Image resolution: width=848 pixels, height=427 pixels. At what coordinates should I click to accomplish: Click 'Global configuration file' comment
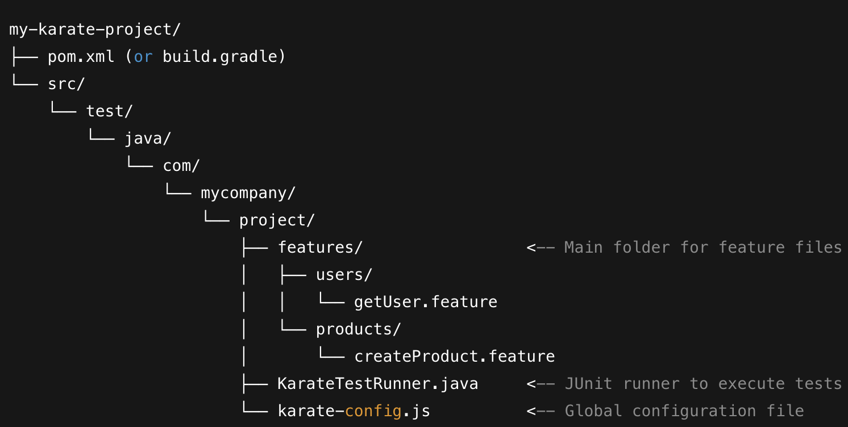pyautogui.click(x=684, y=411)
